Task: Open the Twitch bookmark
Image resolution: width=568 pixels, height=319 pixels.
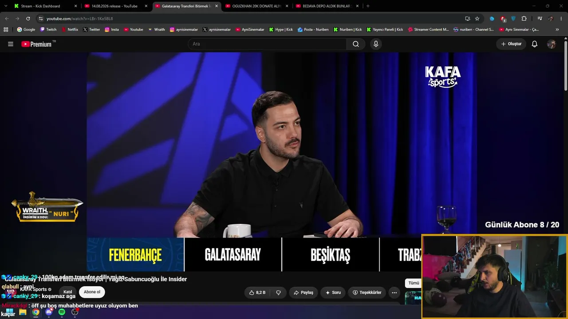Action: pyautogui.click(x=48, y=30)
